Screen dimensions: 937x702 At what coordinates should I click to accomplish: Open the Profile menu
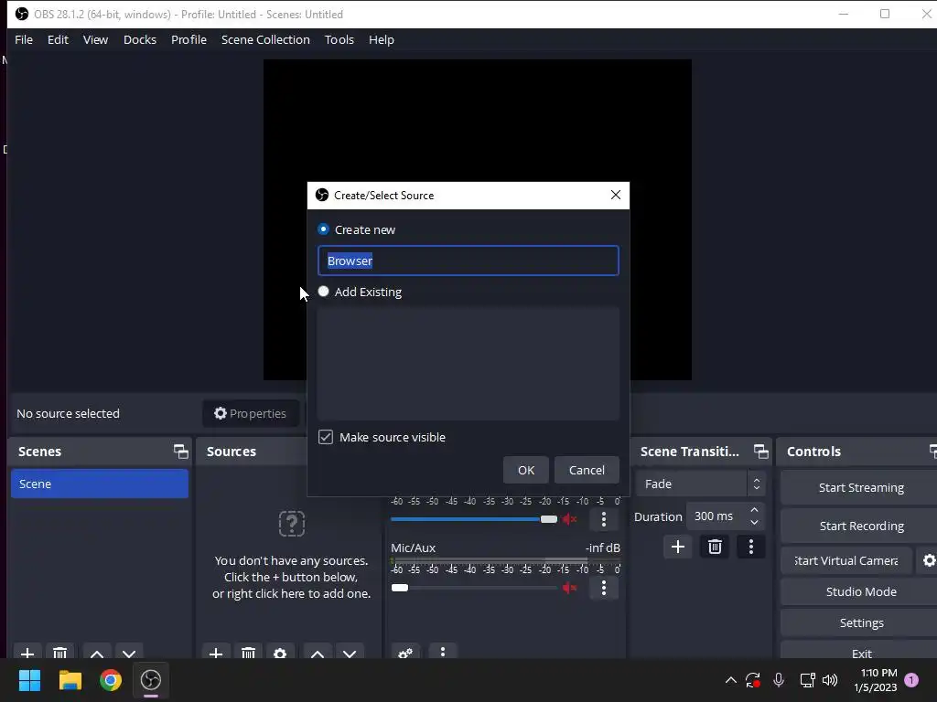(188, 39)
